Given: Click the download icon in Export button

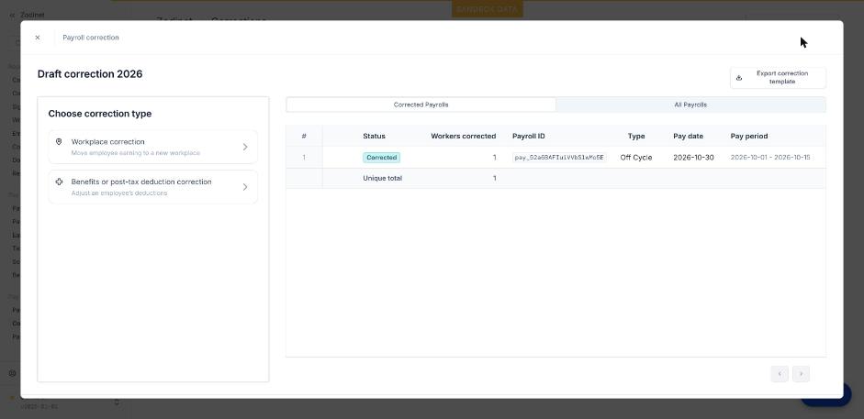Looking at the screenshot, I should pos(739,78).
